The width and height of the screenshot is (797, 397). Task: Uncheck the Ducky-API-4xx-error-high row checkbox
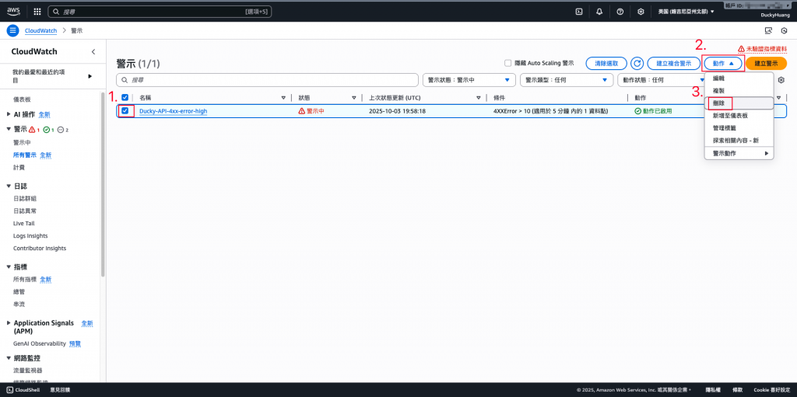click(x=125, y=110)
